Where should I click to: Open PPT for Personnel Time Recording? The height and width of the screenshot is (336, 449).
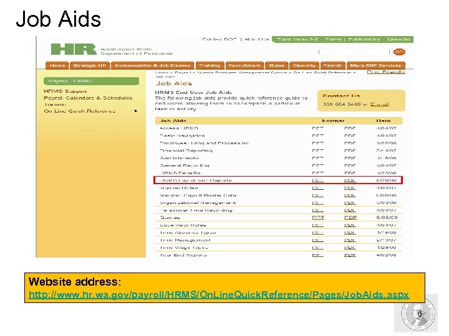(317, 210)
